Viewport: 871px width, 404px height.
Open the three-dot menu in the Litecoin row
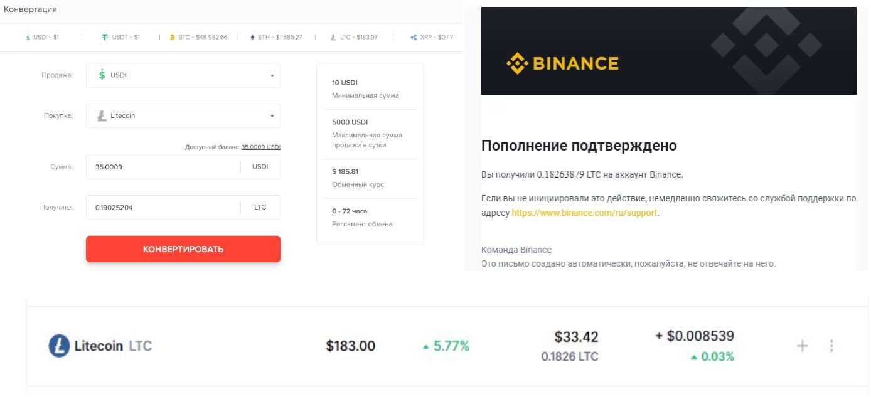click(831, 346)
